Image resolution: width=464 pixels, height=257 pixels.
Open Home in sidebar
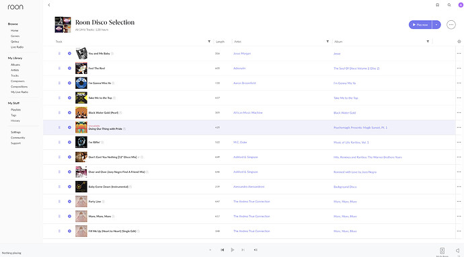click(x=15, y=30)
